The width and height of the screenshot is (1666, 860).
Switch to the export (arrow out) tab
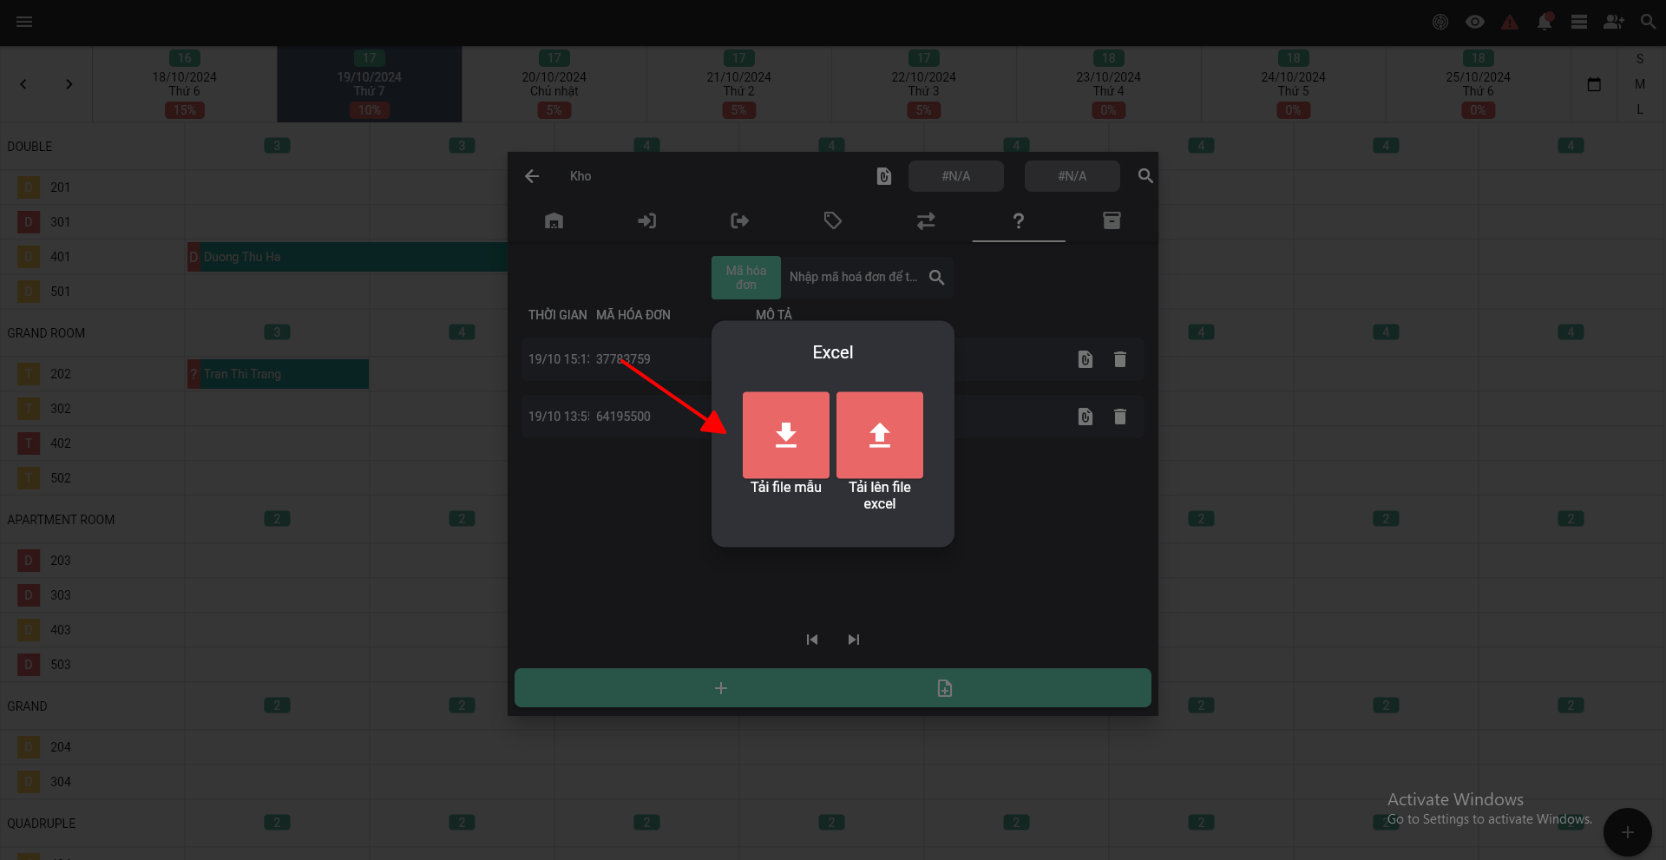[x=740, y=220]
